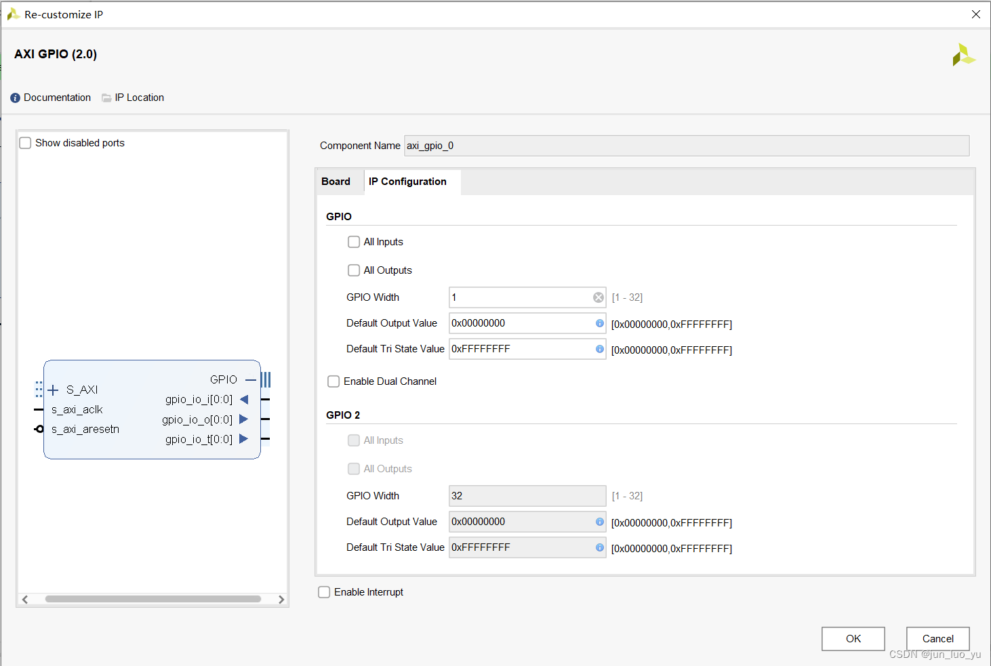Click the gpio_io_t output port arrow
This screenshot has width=991, height=666.
tap(244, 439)
